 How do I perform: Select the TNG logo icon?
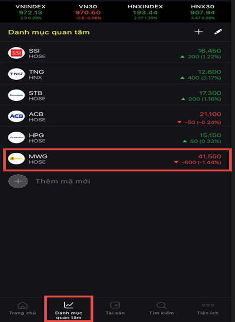click(x=16, y=74)
